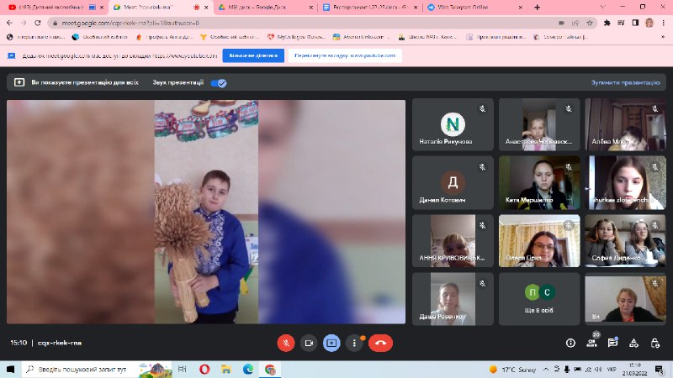Select Катя Маршитко video tile

pos(539,183)
